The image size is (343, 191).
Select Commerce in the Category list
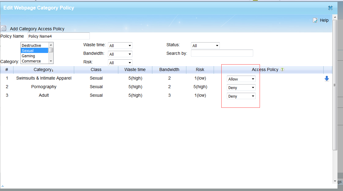point(34,61)
